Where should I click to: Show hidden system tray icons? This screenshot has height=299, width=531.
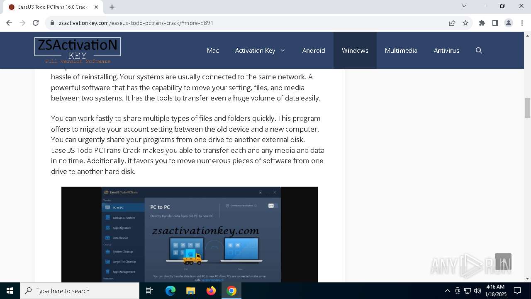click(447, 291)
